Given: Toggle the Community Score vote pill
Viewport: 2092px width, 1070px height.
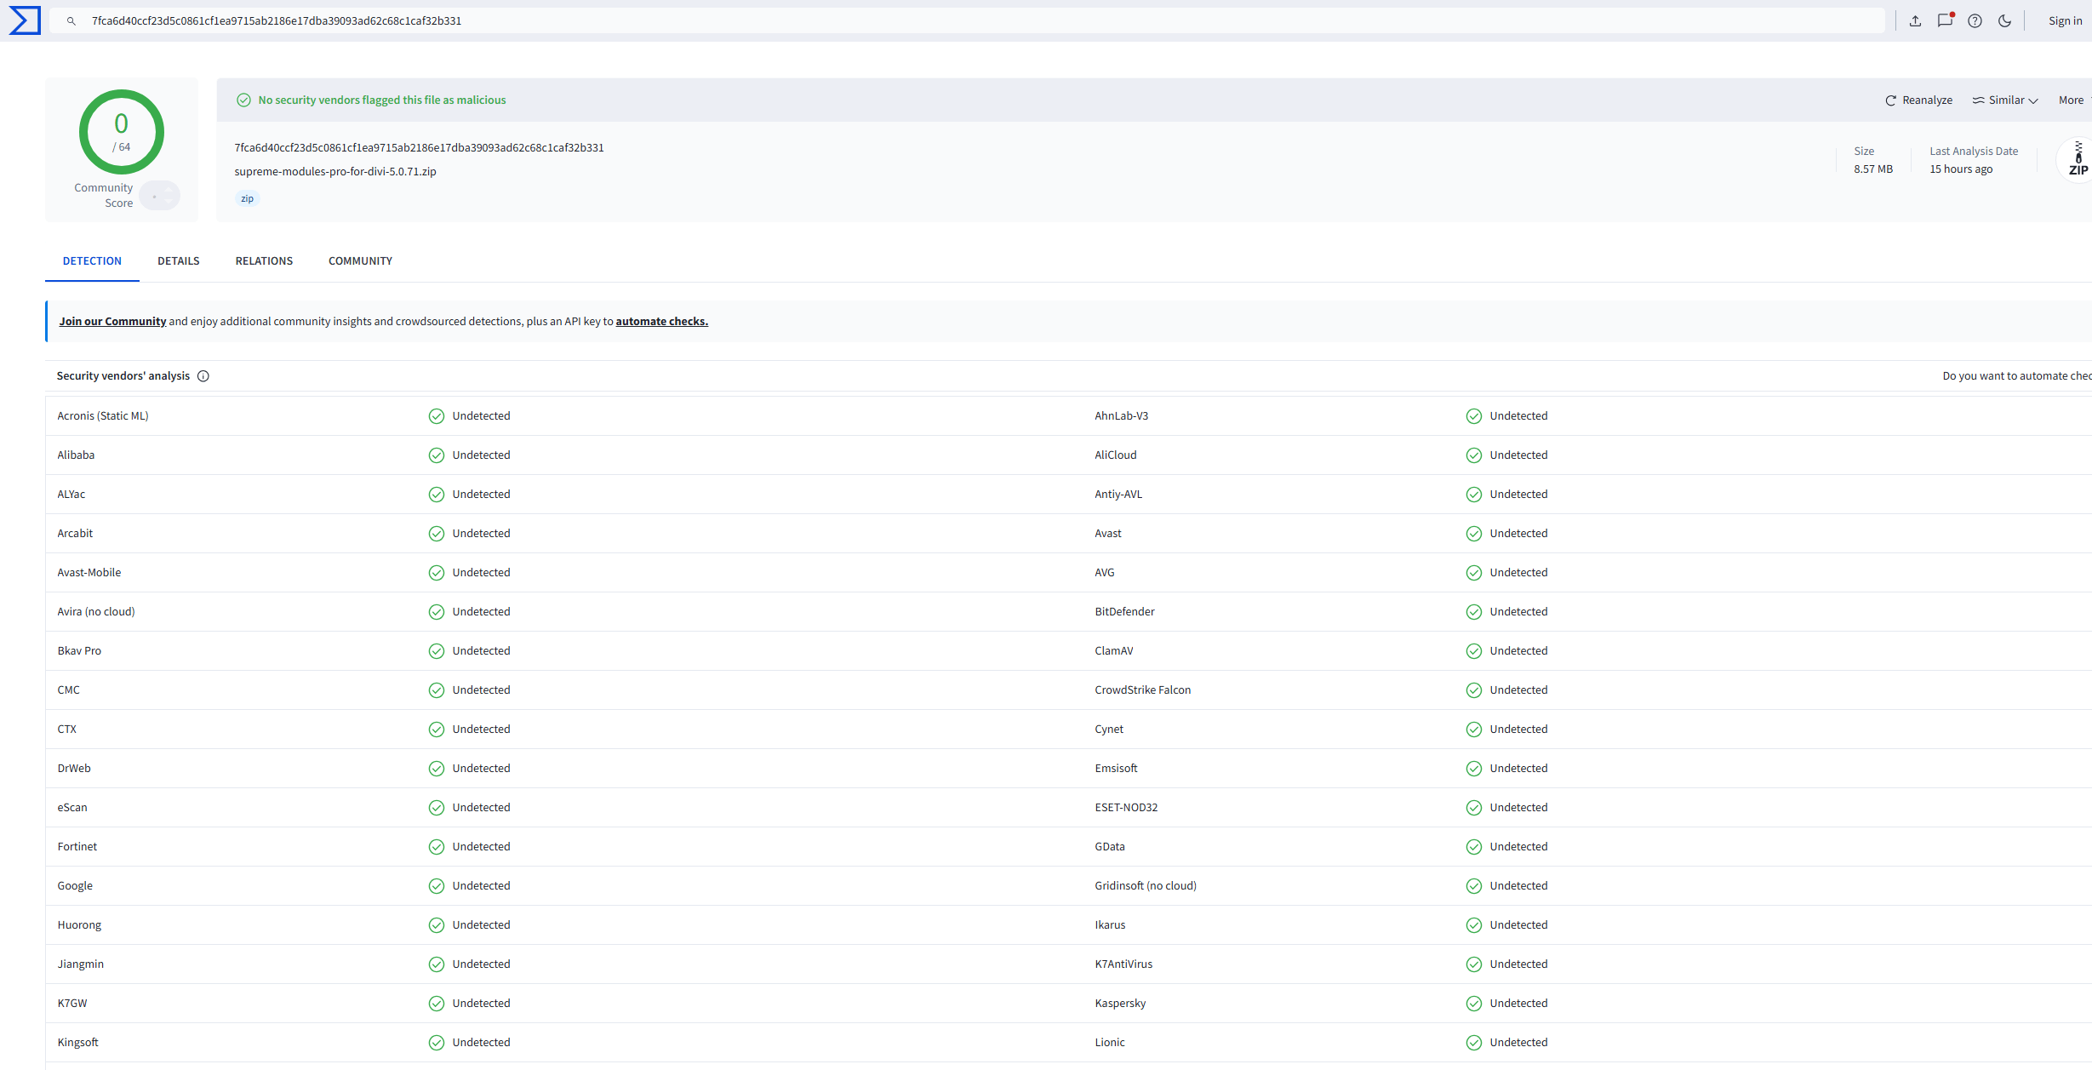Looking at the screenshot, I should (160, 196).
